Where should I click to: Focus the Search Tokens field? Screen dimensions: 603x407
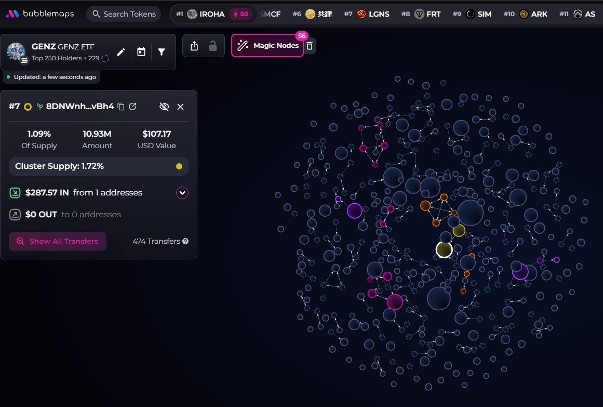[x=124, y=14]
